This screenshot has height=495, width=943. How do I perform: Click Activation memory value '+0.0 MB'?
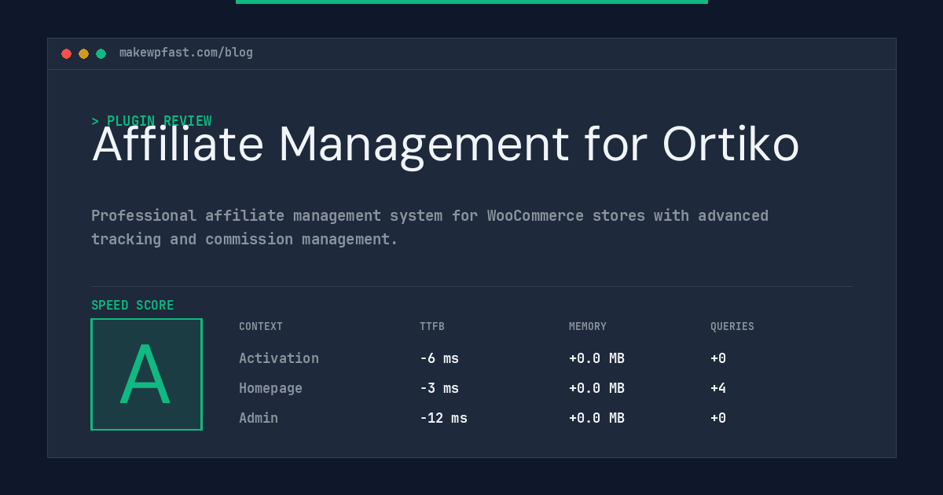coord(596,358)
